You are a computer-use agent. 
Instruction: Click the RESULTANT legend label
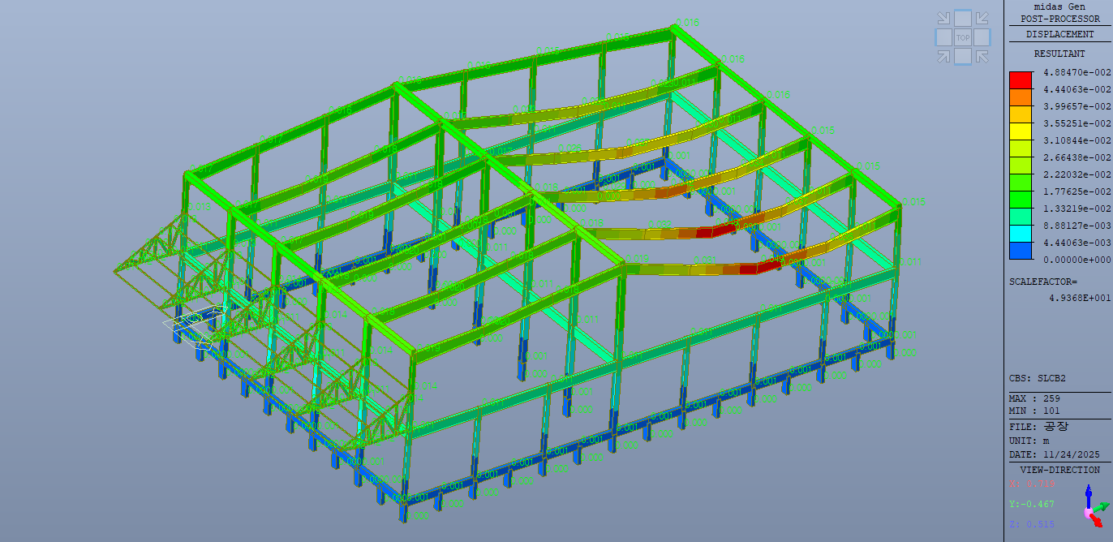[x=1059, y=54]
